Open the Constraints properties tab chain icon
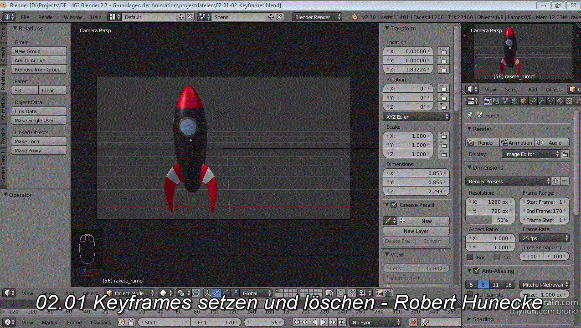This screenshot has width=581, height=328. [x=533, y=101]
